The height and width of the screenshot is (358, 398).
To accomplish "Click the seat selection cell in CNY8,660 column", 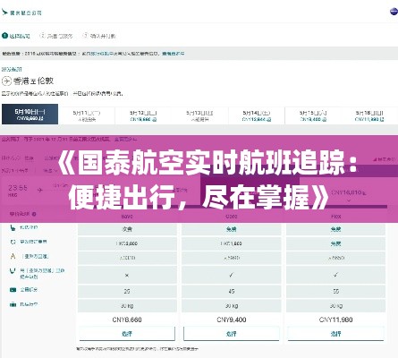I will [x=127, y=229].
